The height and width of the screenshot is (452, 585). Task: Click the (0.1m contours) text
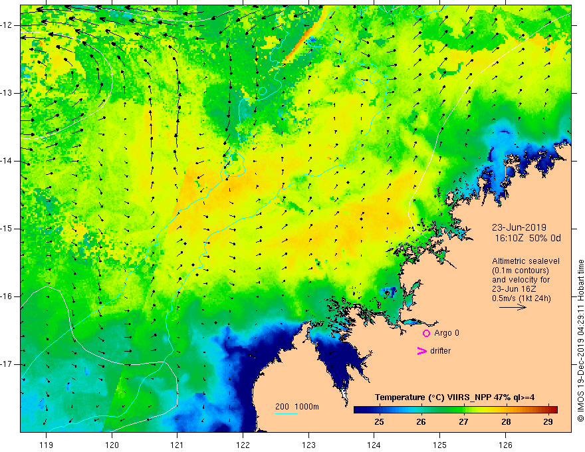521,271
